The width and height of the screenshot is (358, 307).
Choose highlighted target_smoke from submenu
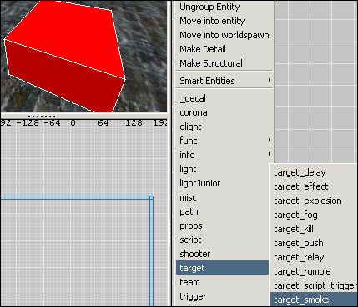pos(314,300)
